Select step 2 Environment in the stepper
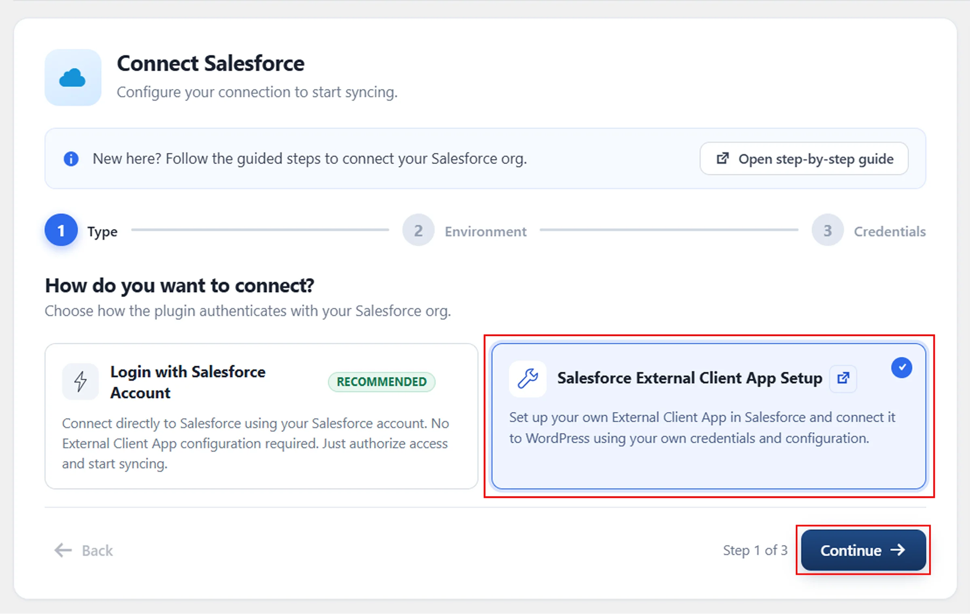This screenshot has width=970, height=614. click(464, 231)
